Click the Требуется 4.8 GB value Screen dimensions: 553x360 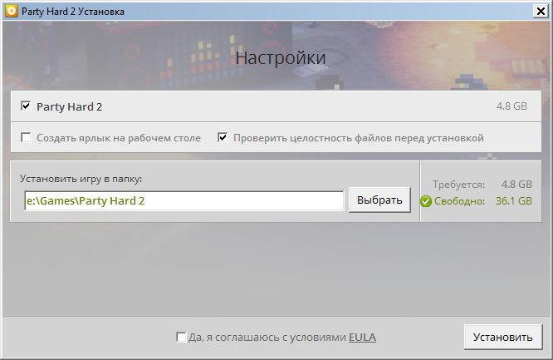point(516,184)
